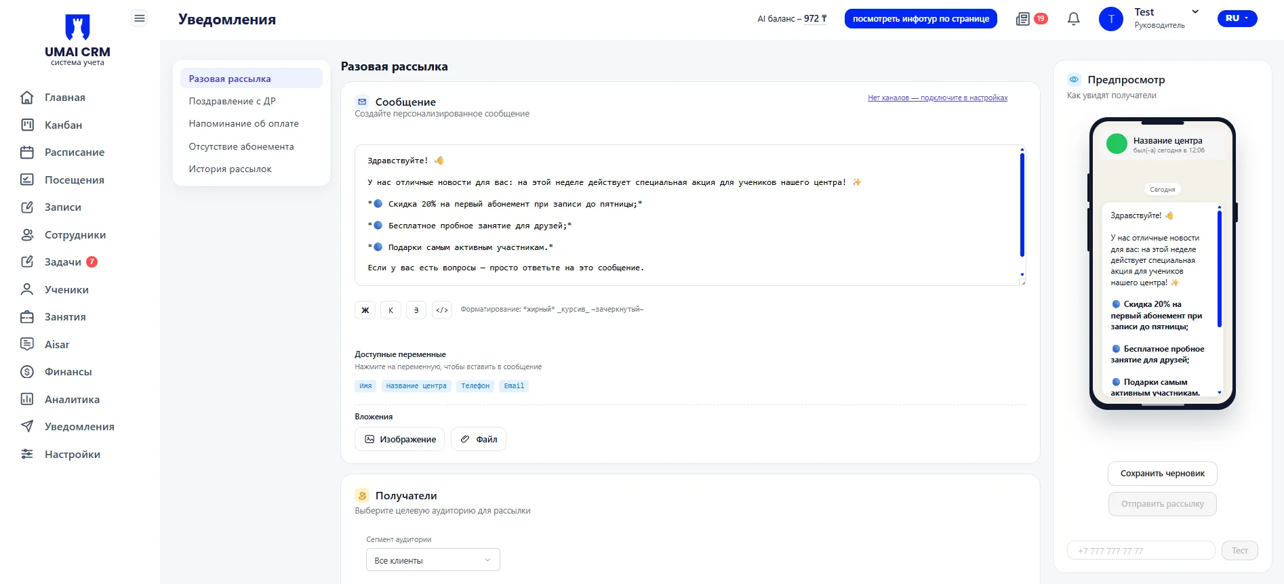Go to Канбан in sidebar
Screen dimensions: 1284x584
click(x=63, y=125)
